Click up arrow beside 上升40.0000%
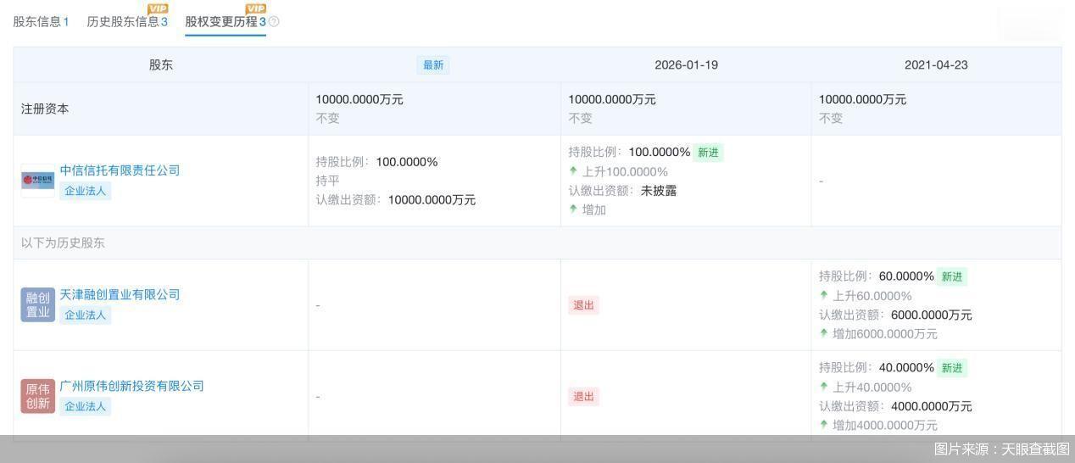This screenshot has height=463, width=1075. click(823, 388)
